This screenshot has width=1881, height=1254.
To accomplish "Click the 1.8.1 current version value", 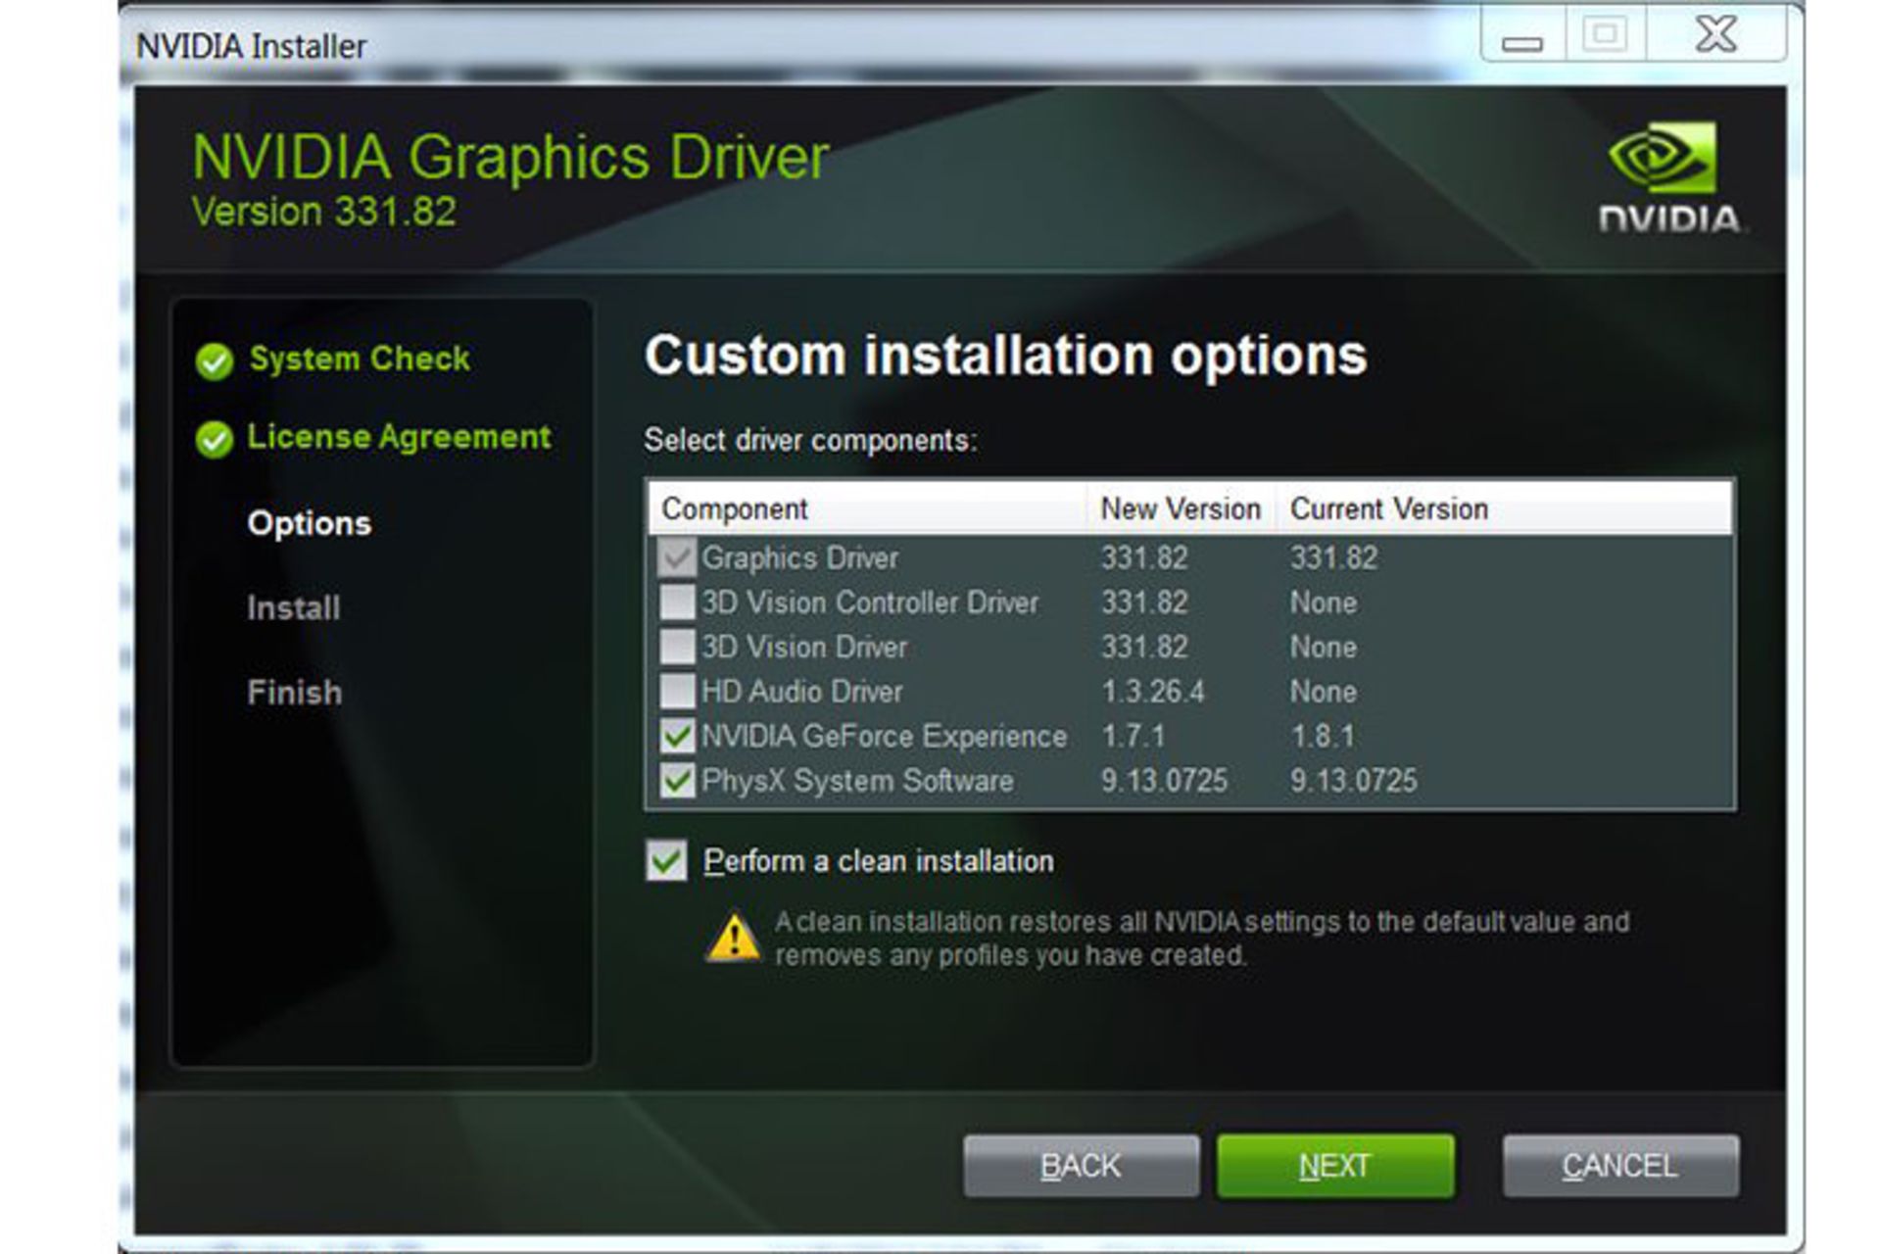I will [x=1323, y=736].
